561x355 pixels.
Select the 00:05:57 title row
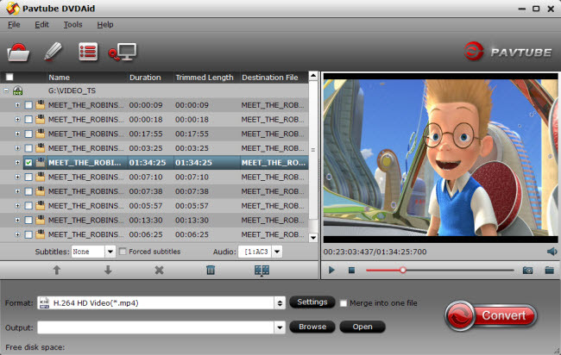pos(154,206)
